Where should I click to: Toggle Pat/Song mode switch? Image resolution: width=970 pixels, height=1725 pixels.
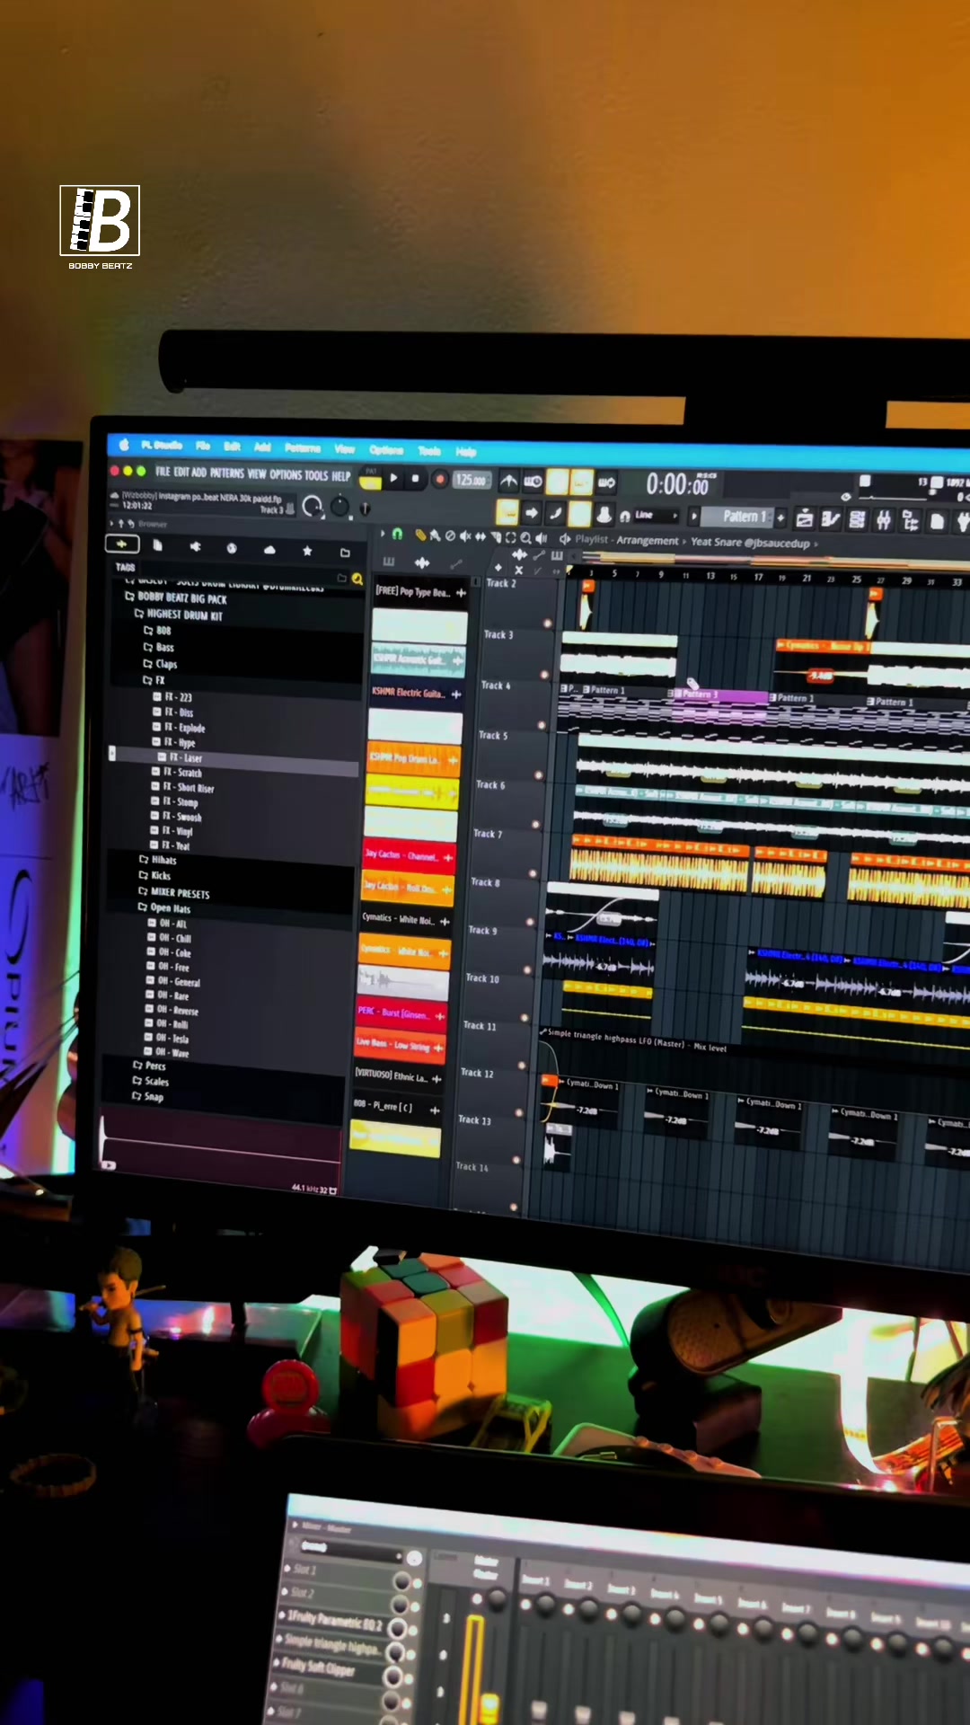point(370,479)
